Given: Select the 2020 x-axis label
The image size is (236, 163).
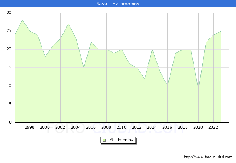Looking at the screenshot, I should coord(198,128).
